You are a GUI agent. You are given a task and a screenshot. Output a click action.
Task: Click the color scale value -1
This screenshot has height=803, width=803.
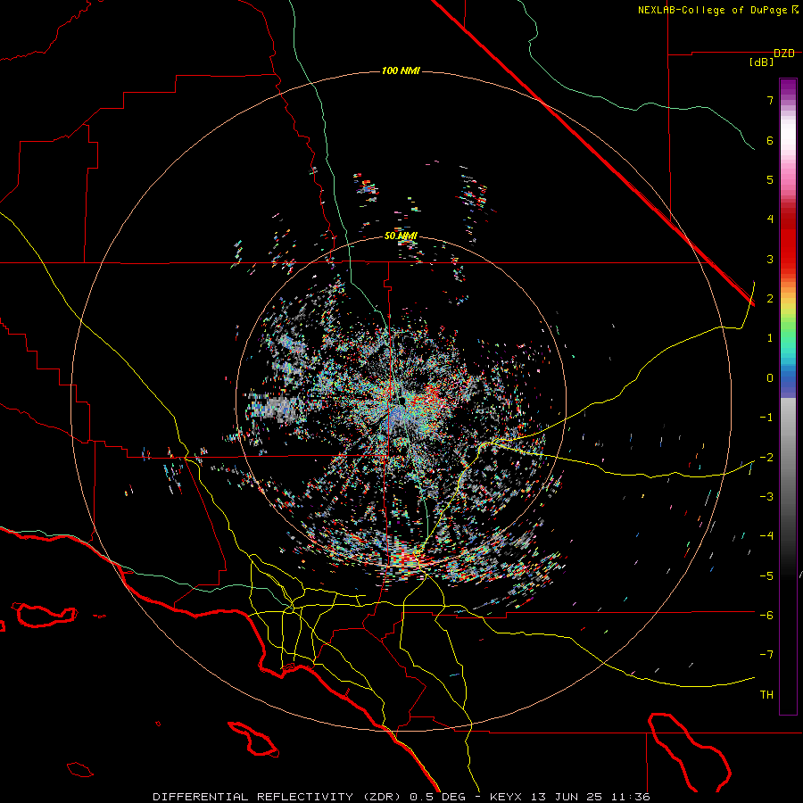click(x=766, y=418)
